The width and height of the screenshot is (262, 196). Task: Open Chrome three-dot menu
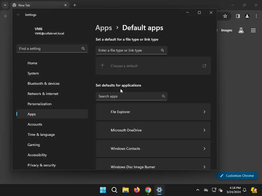256,16
